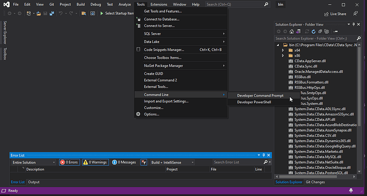Click the search magnifier in Solution Explorer
367x196 pixels.
358,38
